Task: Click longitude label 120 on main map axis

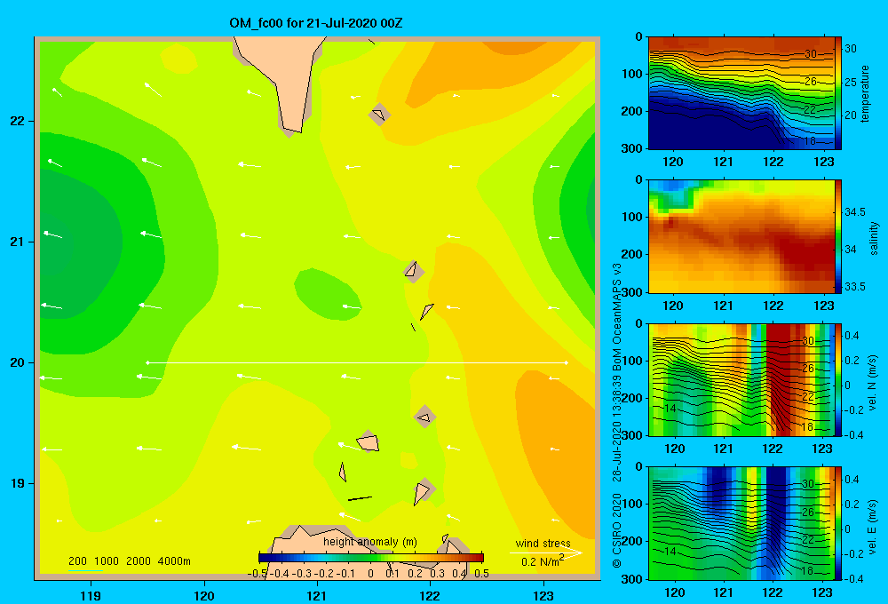Action: coord(204,595)
